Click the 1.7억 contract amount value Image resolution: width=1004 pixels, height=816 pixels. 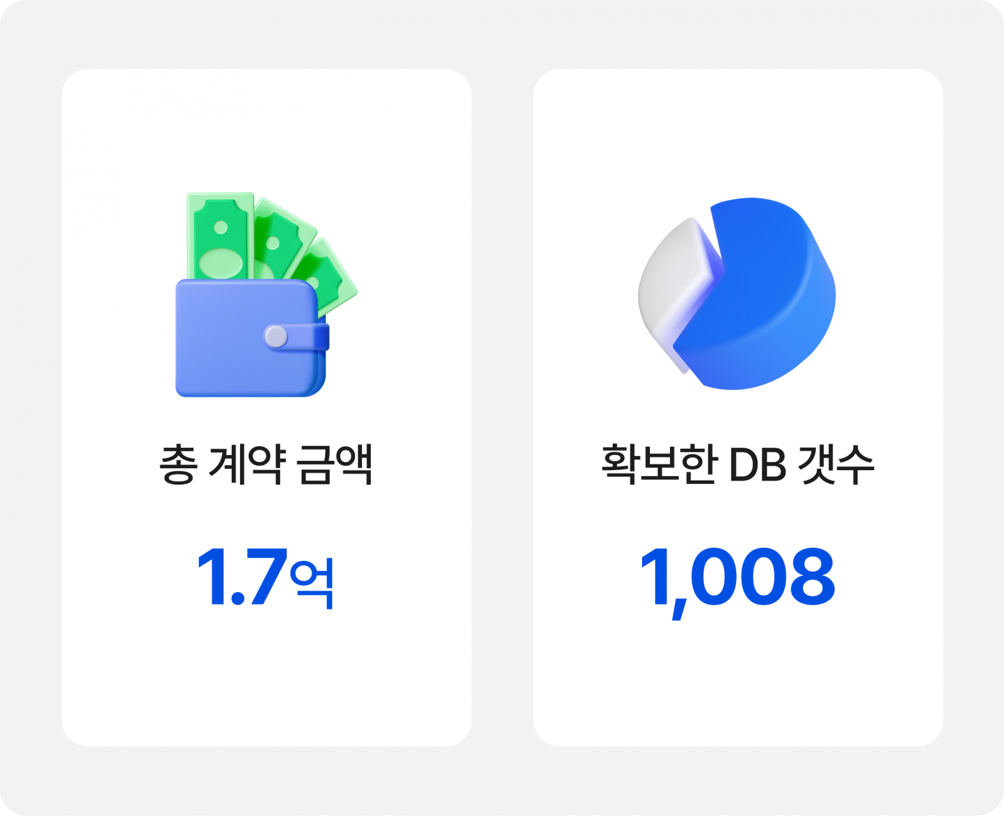265,577
